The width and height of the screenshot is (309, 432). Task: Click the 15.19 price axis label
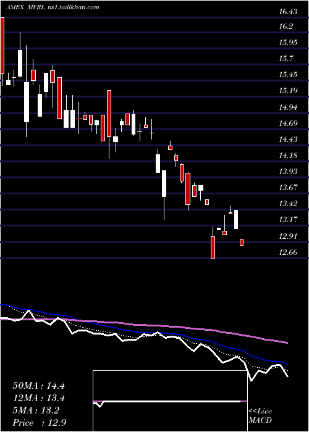(288, 91)
